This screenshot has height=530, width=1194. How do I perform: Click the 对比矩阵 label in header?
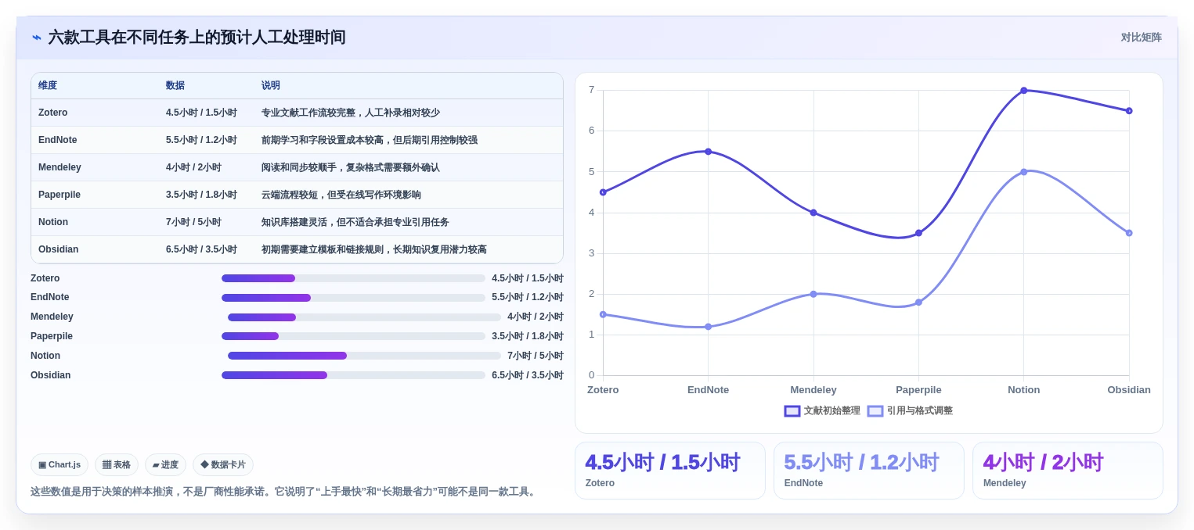pyautogui.click(x=1141, y=38)
